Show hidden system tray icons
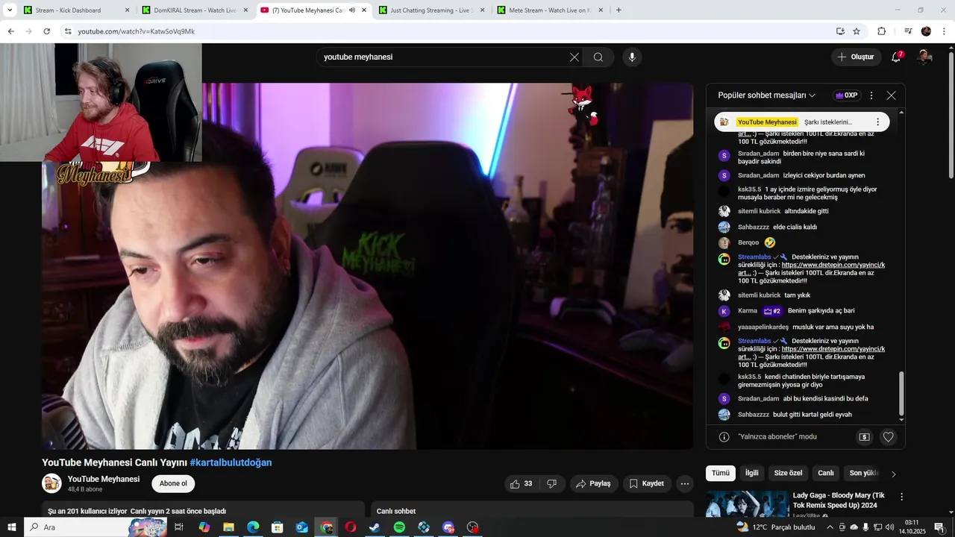The width and height of the screenshot is (955, 537). [x=830, y=527]
